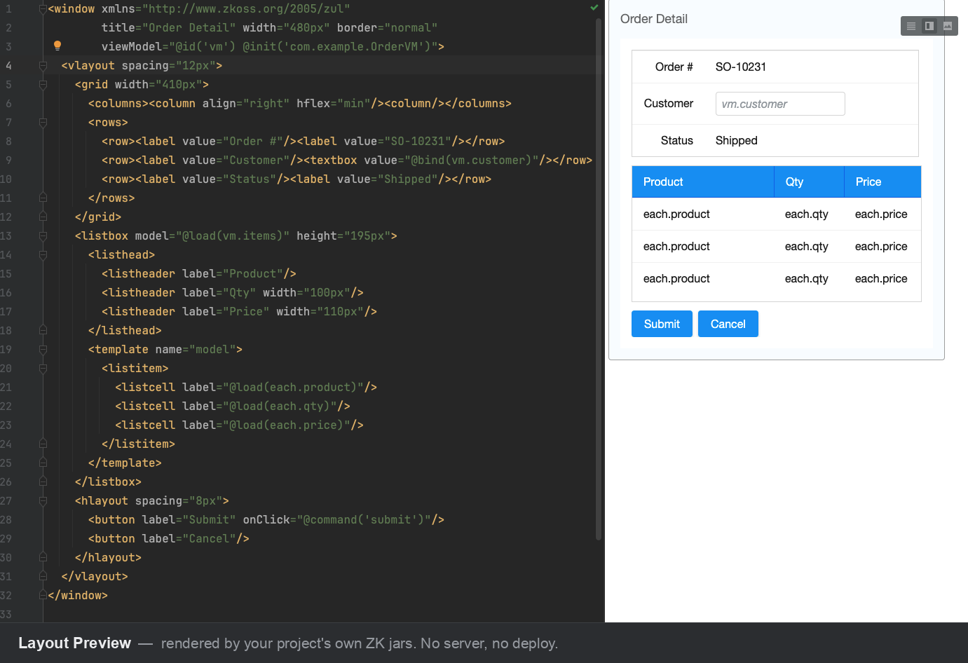Click the Cancel button tag on line 29

(x=169, y=538)
